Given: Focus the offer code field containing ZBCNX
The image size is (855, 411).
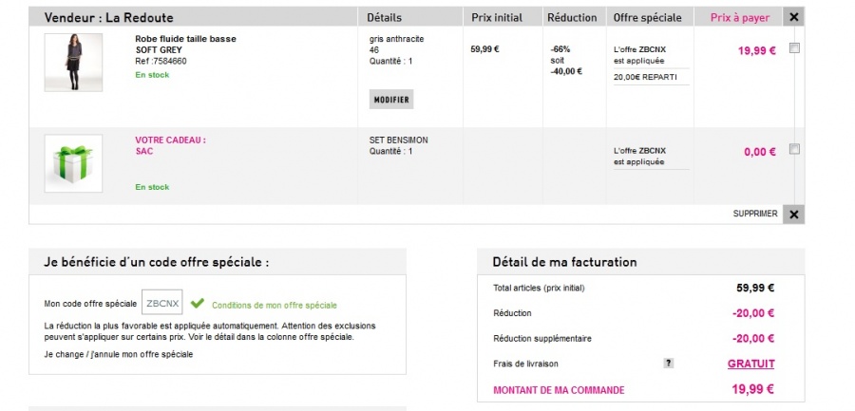Looking at the screenshot, I should pos(162,304).
